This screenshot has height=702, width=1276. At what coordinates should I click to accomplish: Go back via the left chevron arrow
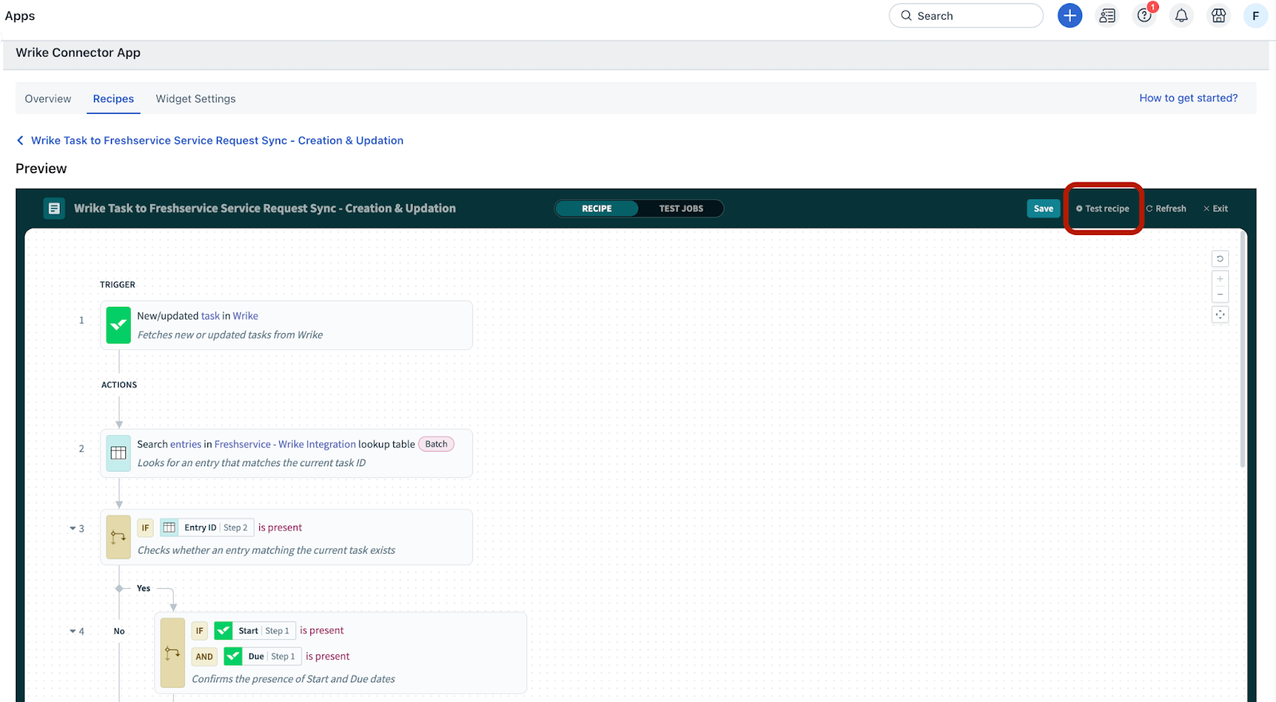coord(20,140)
